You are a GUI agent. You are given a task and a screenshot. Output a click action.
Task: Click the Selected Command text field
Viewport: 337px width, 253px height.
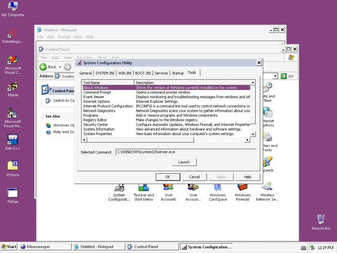[x=186, y=152]
